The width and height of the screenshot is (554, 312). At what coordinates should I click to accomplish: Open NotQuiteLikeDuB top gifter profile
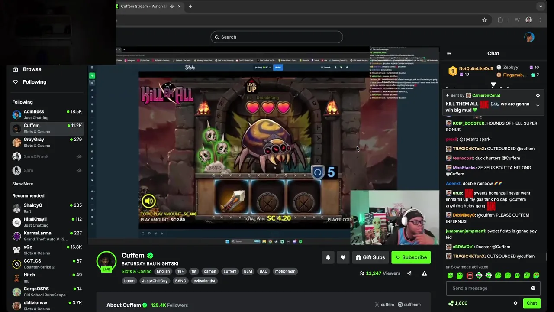476,68
